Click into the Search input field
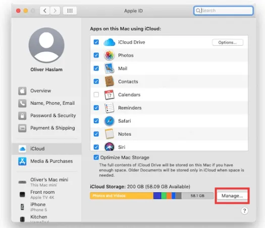This screenshot has height=228, width=265. (x=224, y=11)
